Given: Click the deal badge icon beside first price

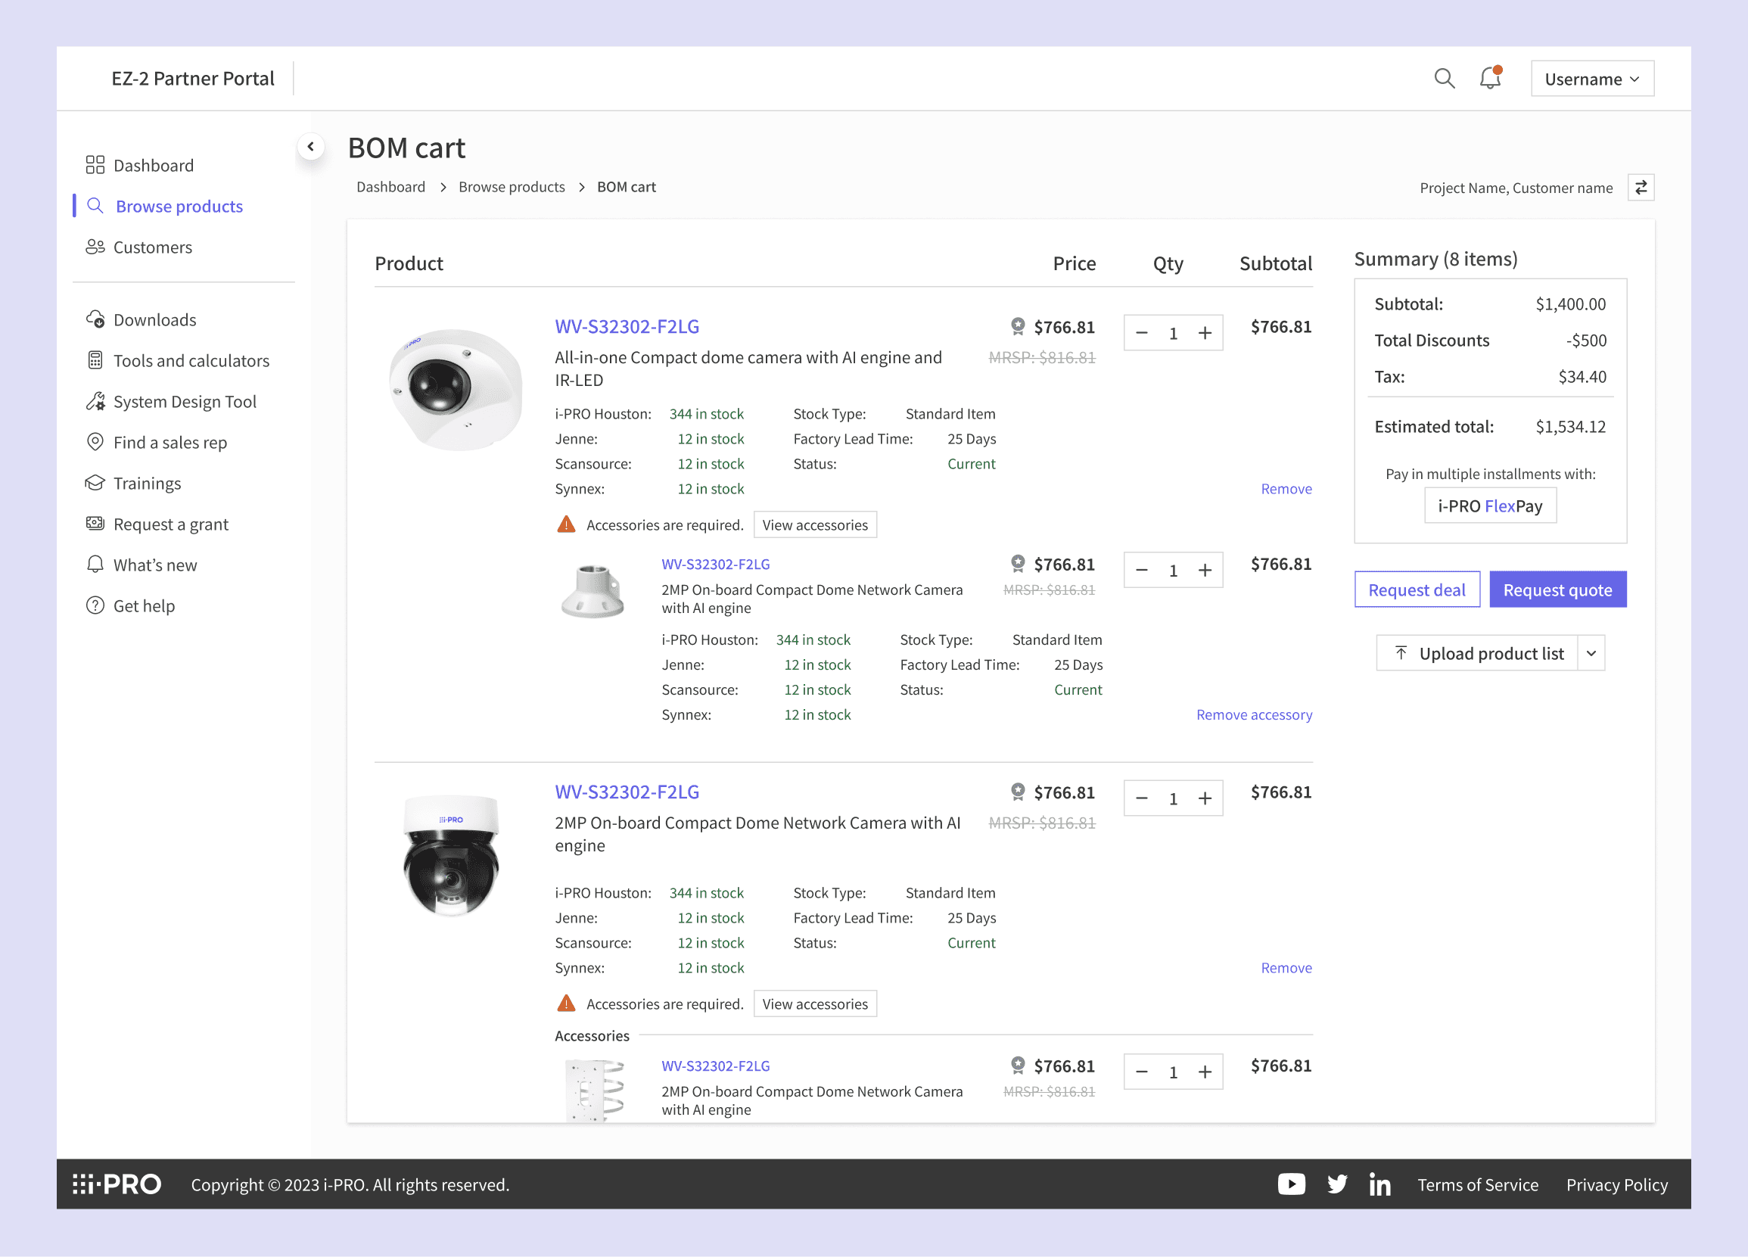Looking at the screenshot, I should pyautogui.click(x=1017, y=327).
